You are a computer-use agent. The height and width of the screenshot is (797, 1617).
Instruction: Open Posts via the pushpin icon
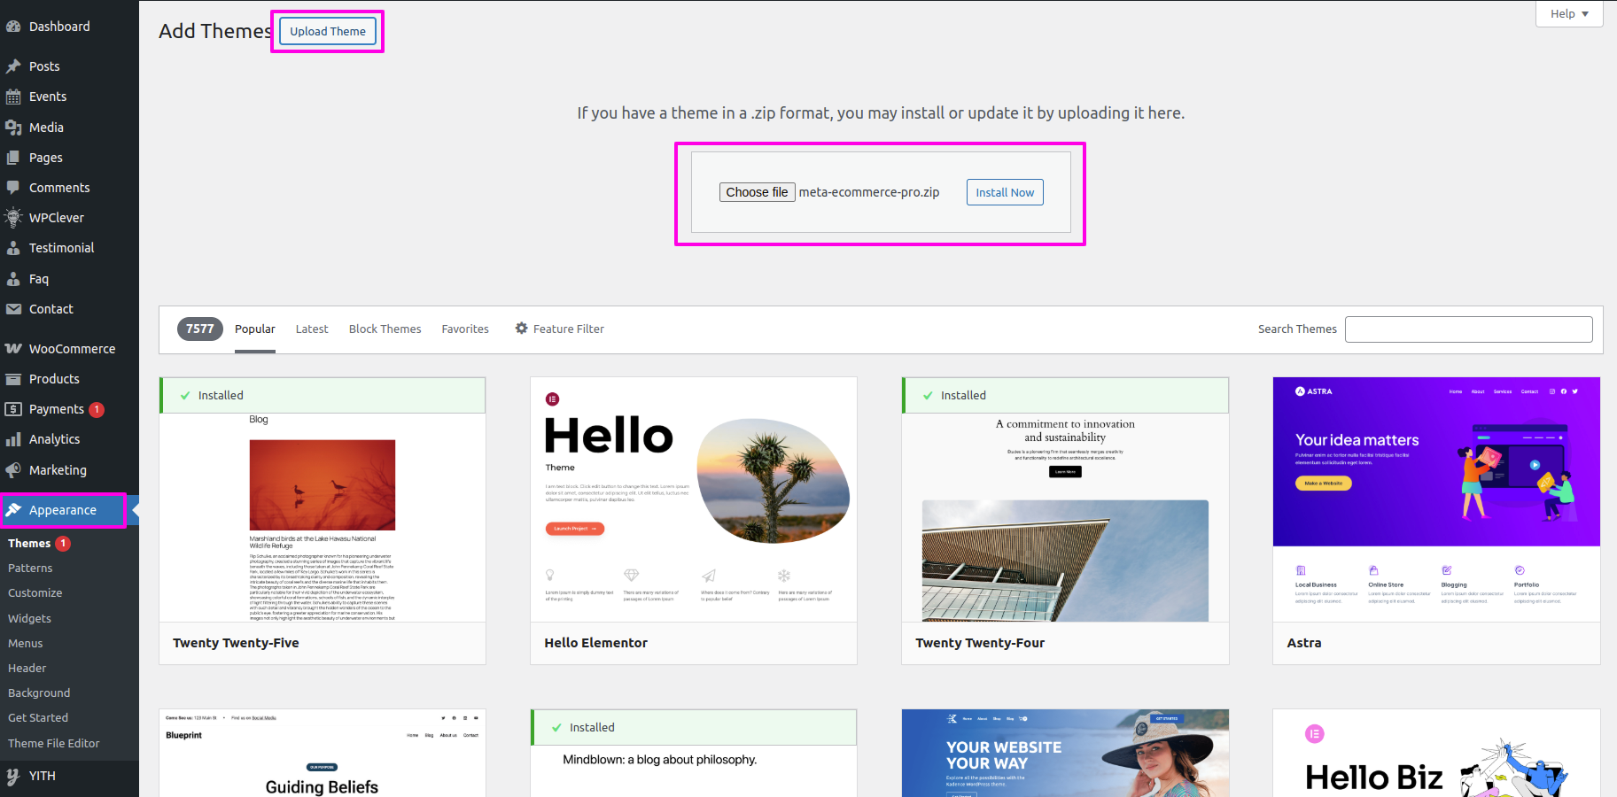[x=13, y=66]
